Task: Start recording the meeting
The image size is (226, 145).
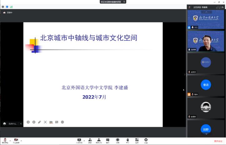Action: pyautogui.click(x=118, y=140)
